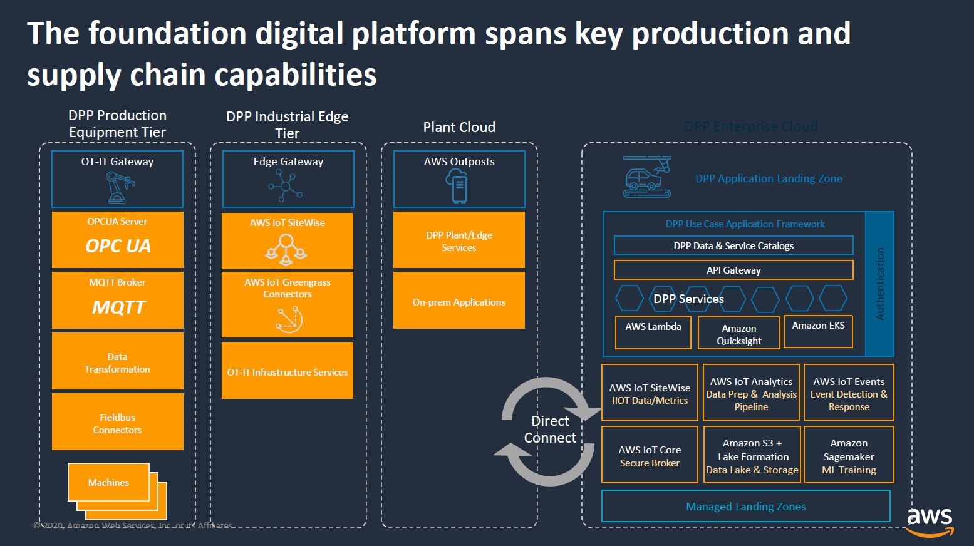Select the On-prem Applications box
Screen dimensions: 974x546
click(x=459, y=300)
